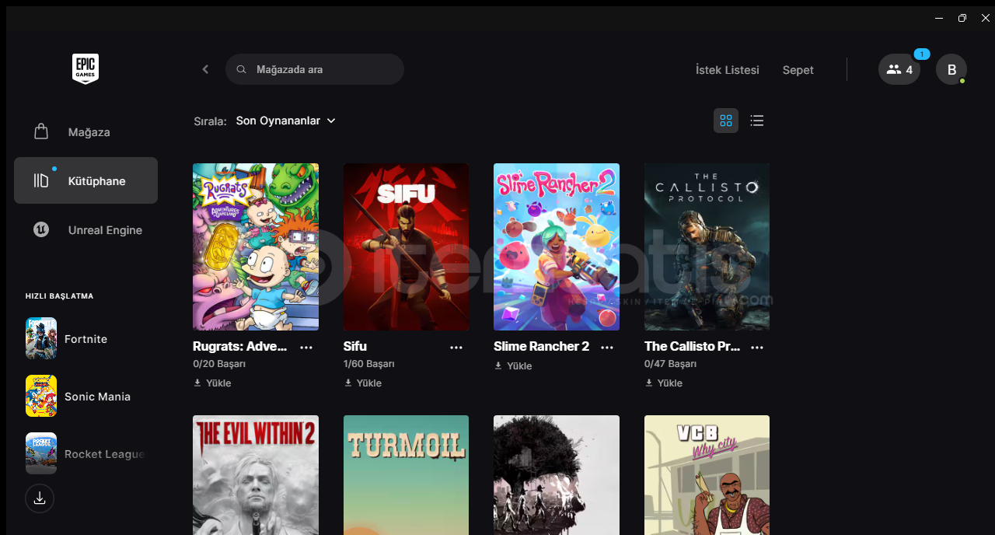
Task: Click '0/20 Başarı' achievements text
Action: [x=219, y=364]
